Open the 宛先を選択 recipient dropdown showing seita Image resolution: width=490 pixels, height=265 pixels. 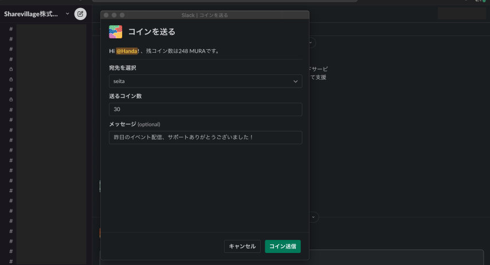click(205, 81)
